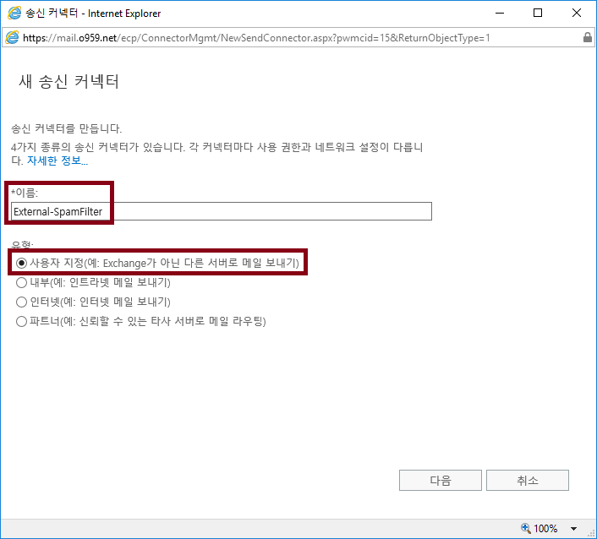Minimize the Internet Explorer window

(500, 13)
